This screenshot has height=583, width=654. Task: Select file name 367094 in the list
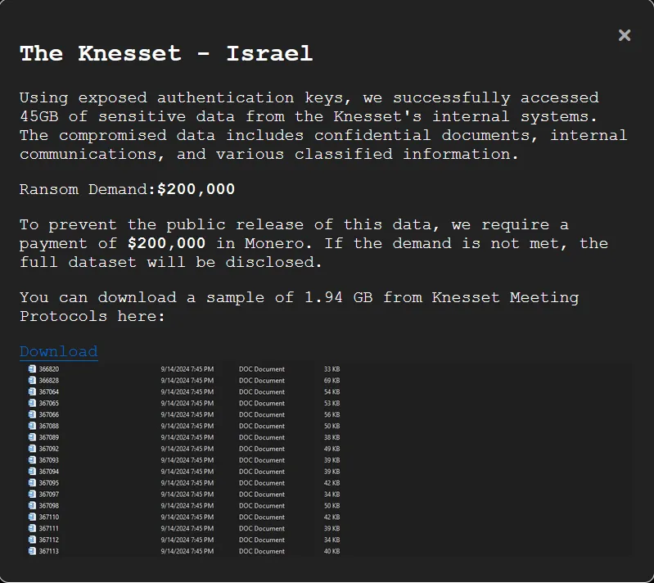pyautogui.click(x=49, y=472)
